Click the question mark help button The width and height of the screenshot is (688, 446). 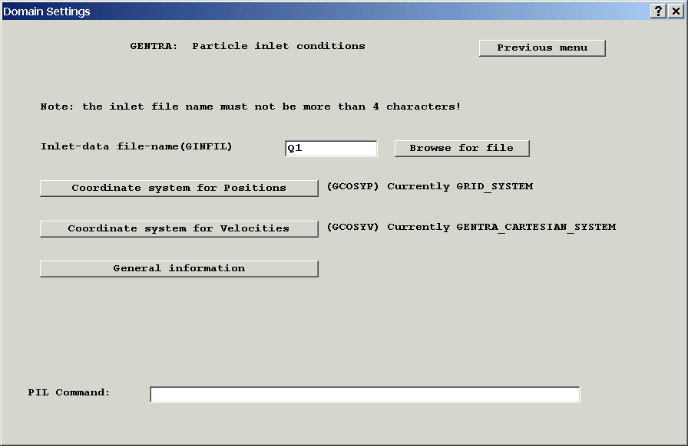659,11
